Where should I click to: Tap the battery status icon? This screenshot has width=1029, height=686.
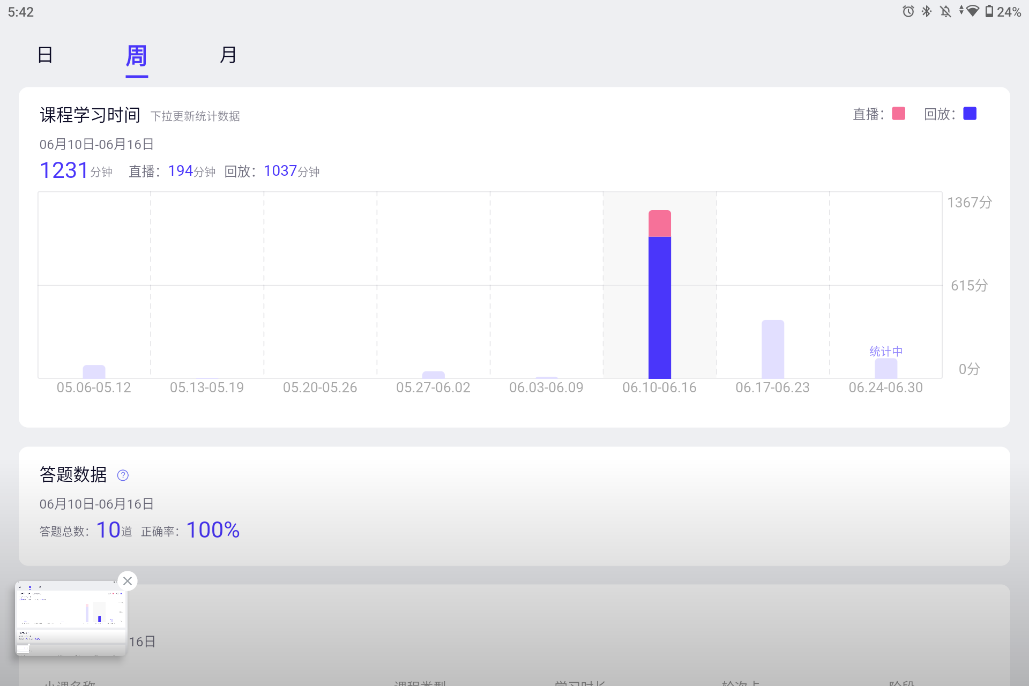pyautogui.click(x=989, y=11)
